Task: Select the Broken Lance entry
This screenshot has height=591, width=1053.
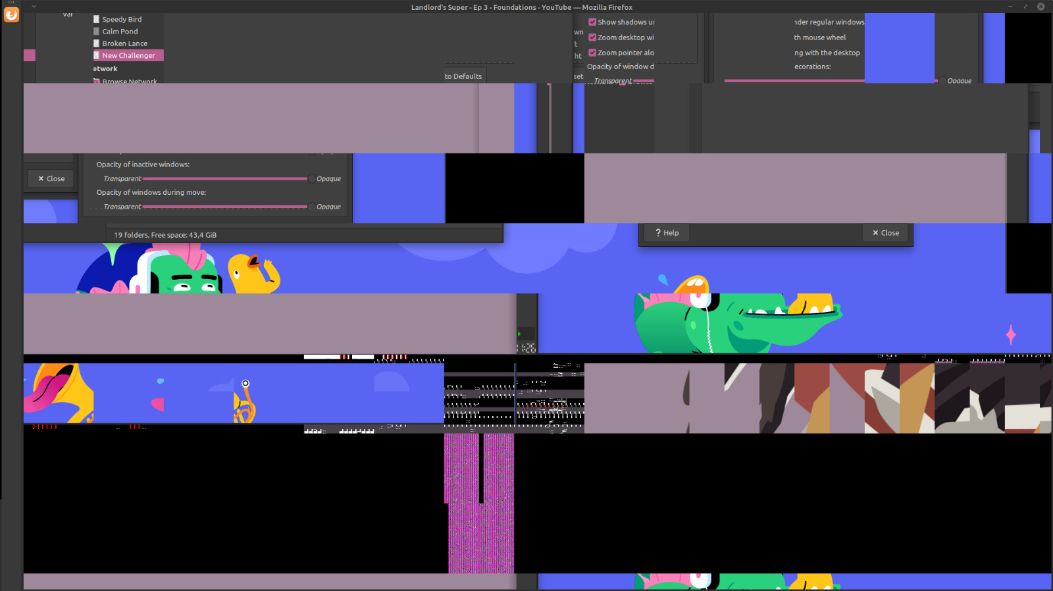Action: click(124, 43)
